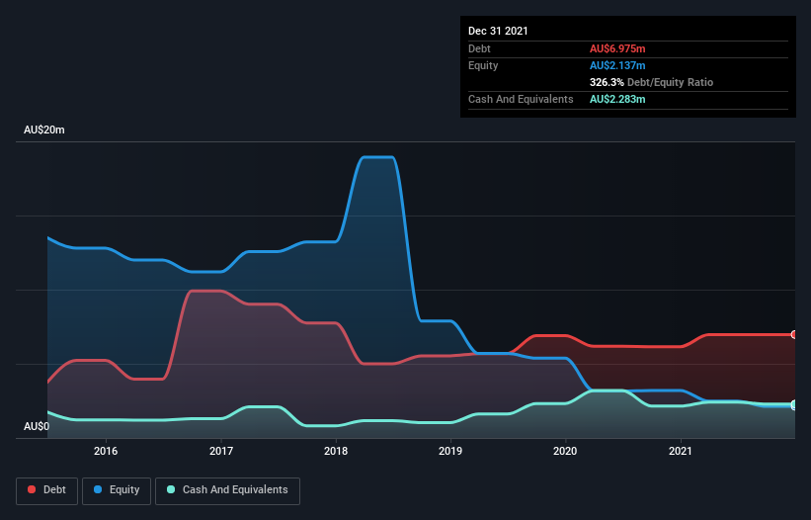811x520 pixels.
Task: Click the 2021 x-axis label
Action: (681, 451)
